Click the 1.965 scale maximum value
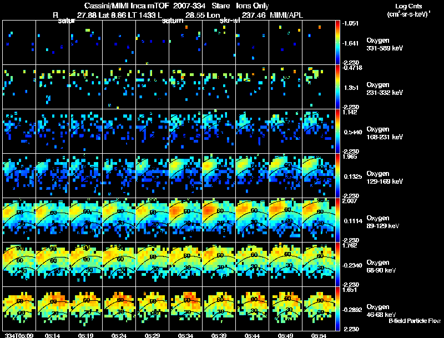The image size is (444, 338). 350,157
